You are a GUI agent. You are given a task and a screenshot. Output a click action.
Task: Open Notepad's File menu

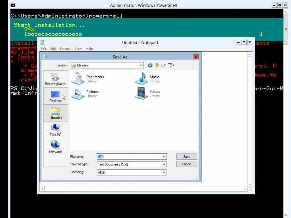pyautogui.click(x=44, y=48)
